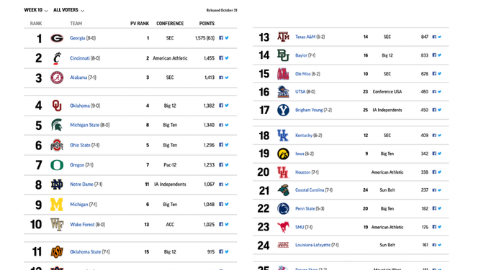
Task: Open the Louisiana-Lafayette team link
Action: pos(313,245)
